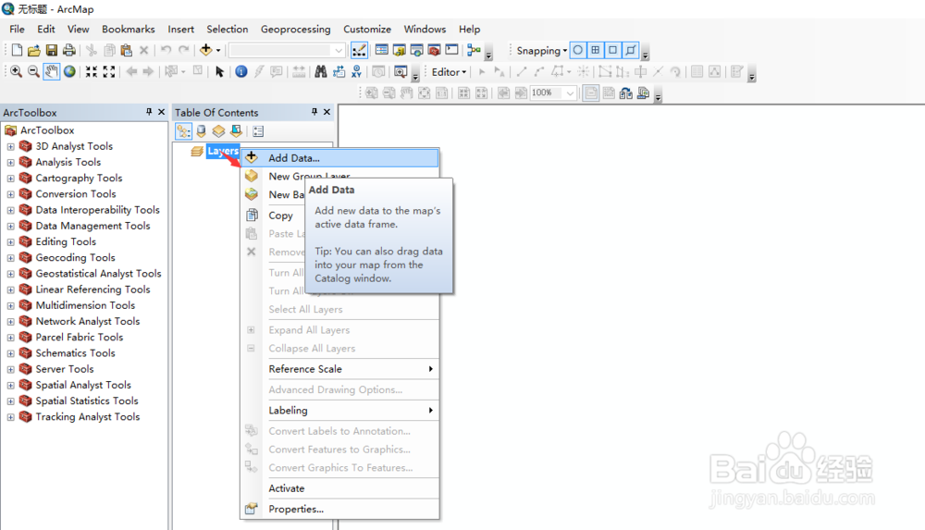
Task: Open the Selection menu
Action: (x=228, y=29)
